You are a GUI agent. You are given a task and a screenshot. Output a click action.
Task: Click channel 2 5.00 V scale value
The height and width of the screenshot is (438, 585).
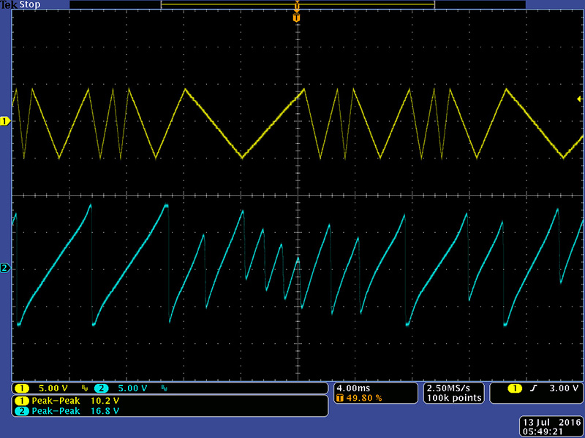pyautogui.click(x=132, y=388)
